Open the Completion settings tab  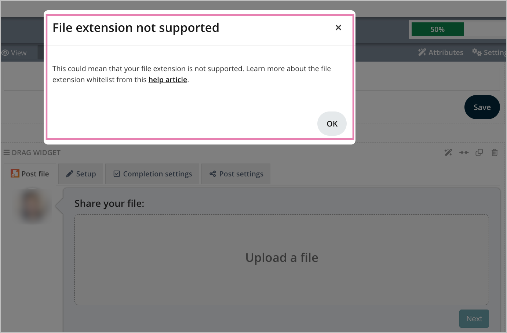152,174
